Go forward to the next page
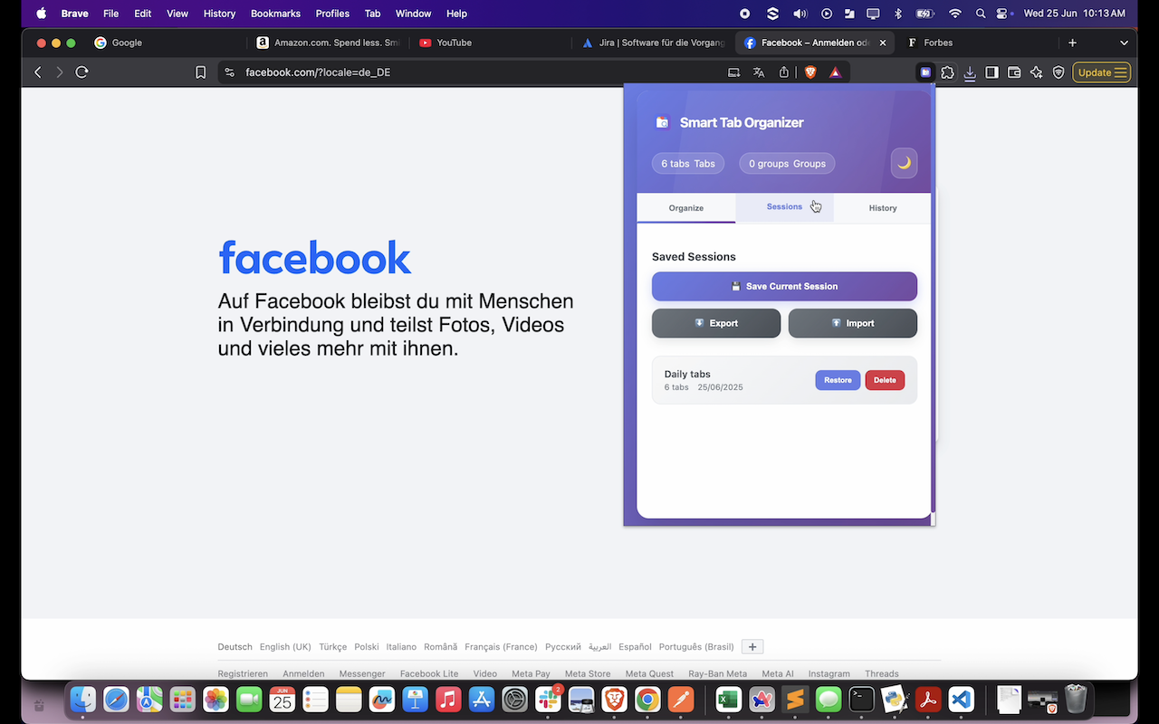 pos(60,72)
